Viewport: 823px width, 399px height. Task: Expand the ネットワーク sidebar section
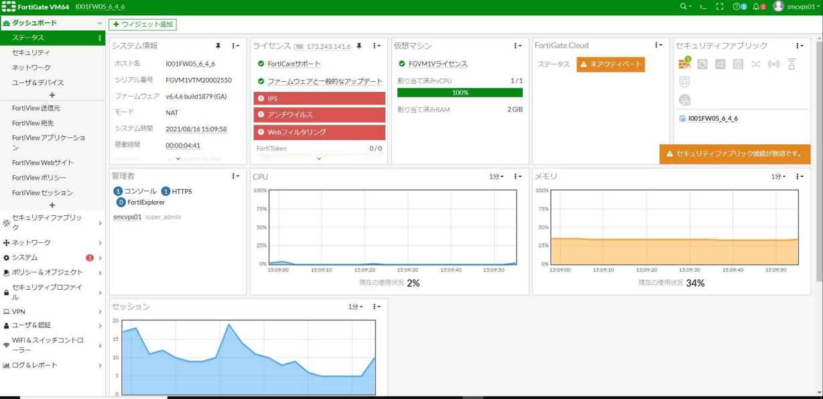click(x=53, y=242)
